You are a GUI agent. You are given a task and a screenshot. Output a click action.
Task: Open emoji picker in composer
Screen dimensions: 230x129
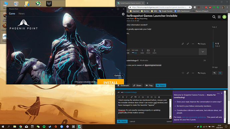pyautogui.click(x=155, y=97)
